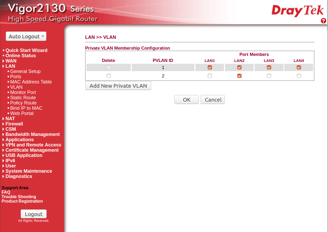Click the PVLAN ID column header
The width and height of the screenshot is (328, 232).
click(163, 60)
